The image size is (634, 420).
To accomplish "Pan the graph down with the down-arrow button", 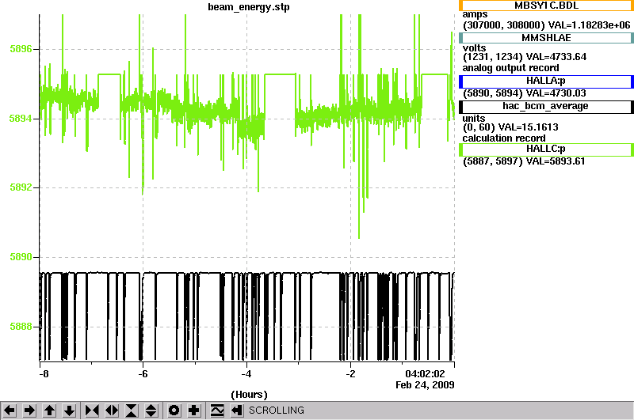I will 70,411.
